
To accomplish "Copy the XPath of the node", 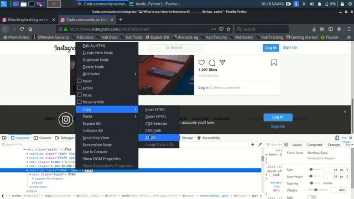I will (x=159, y=138).
